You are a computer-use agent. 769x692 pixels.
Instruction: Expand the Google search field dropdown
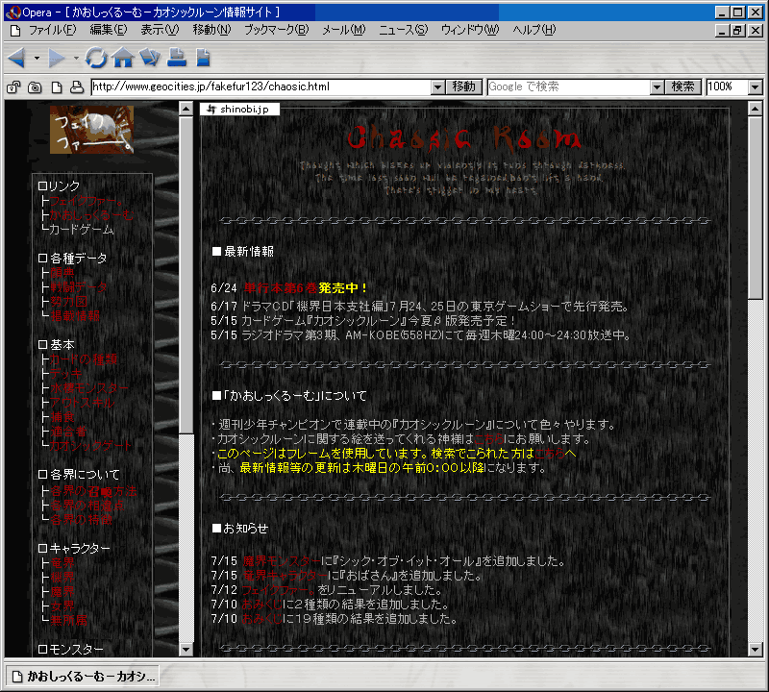[657, 87]
